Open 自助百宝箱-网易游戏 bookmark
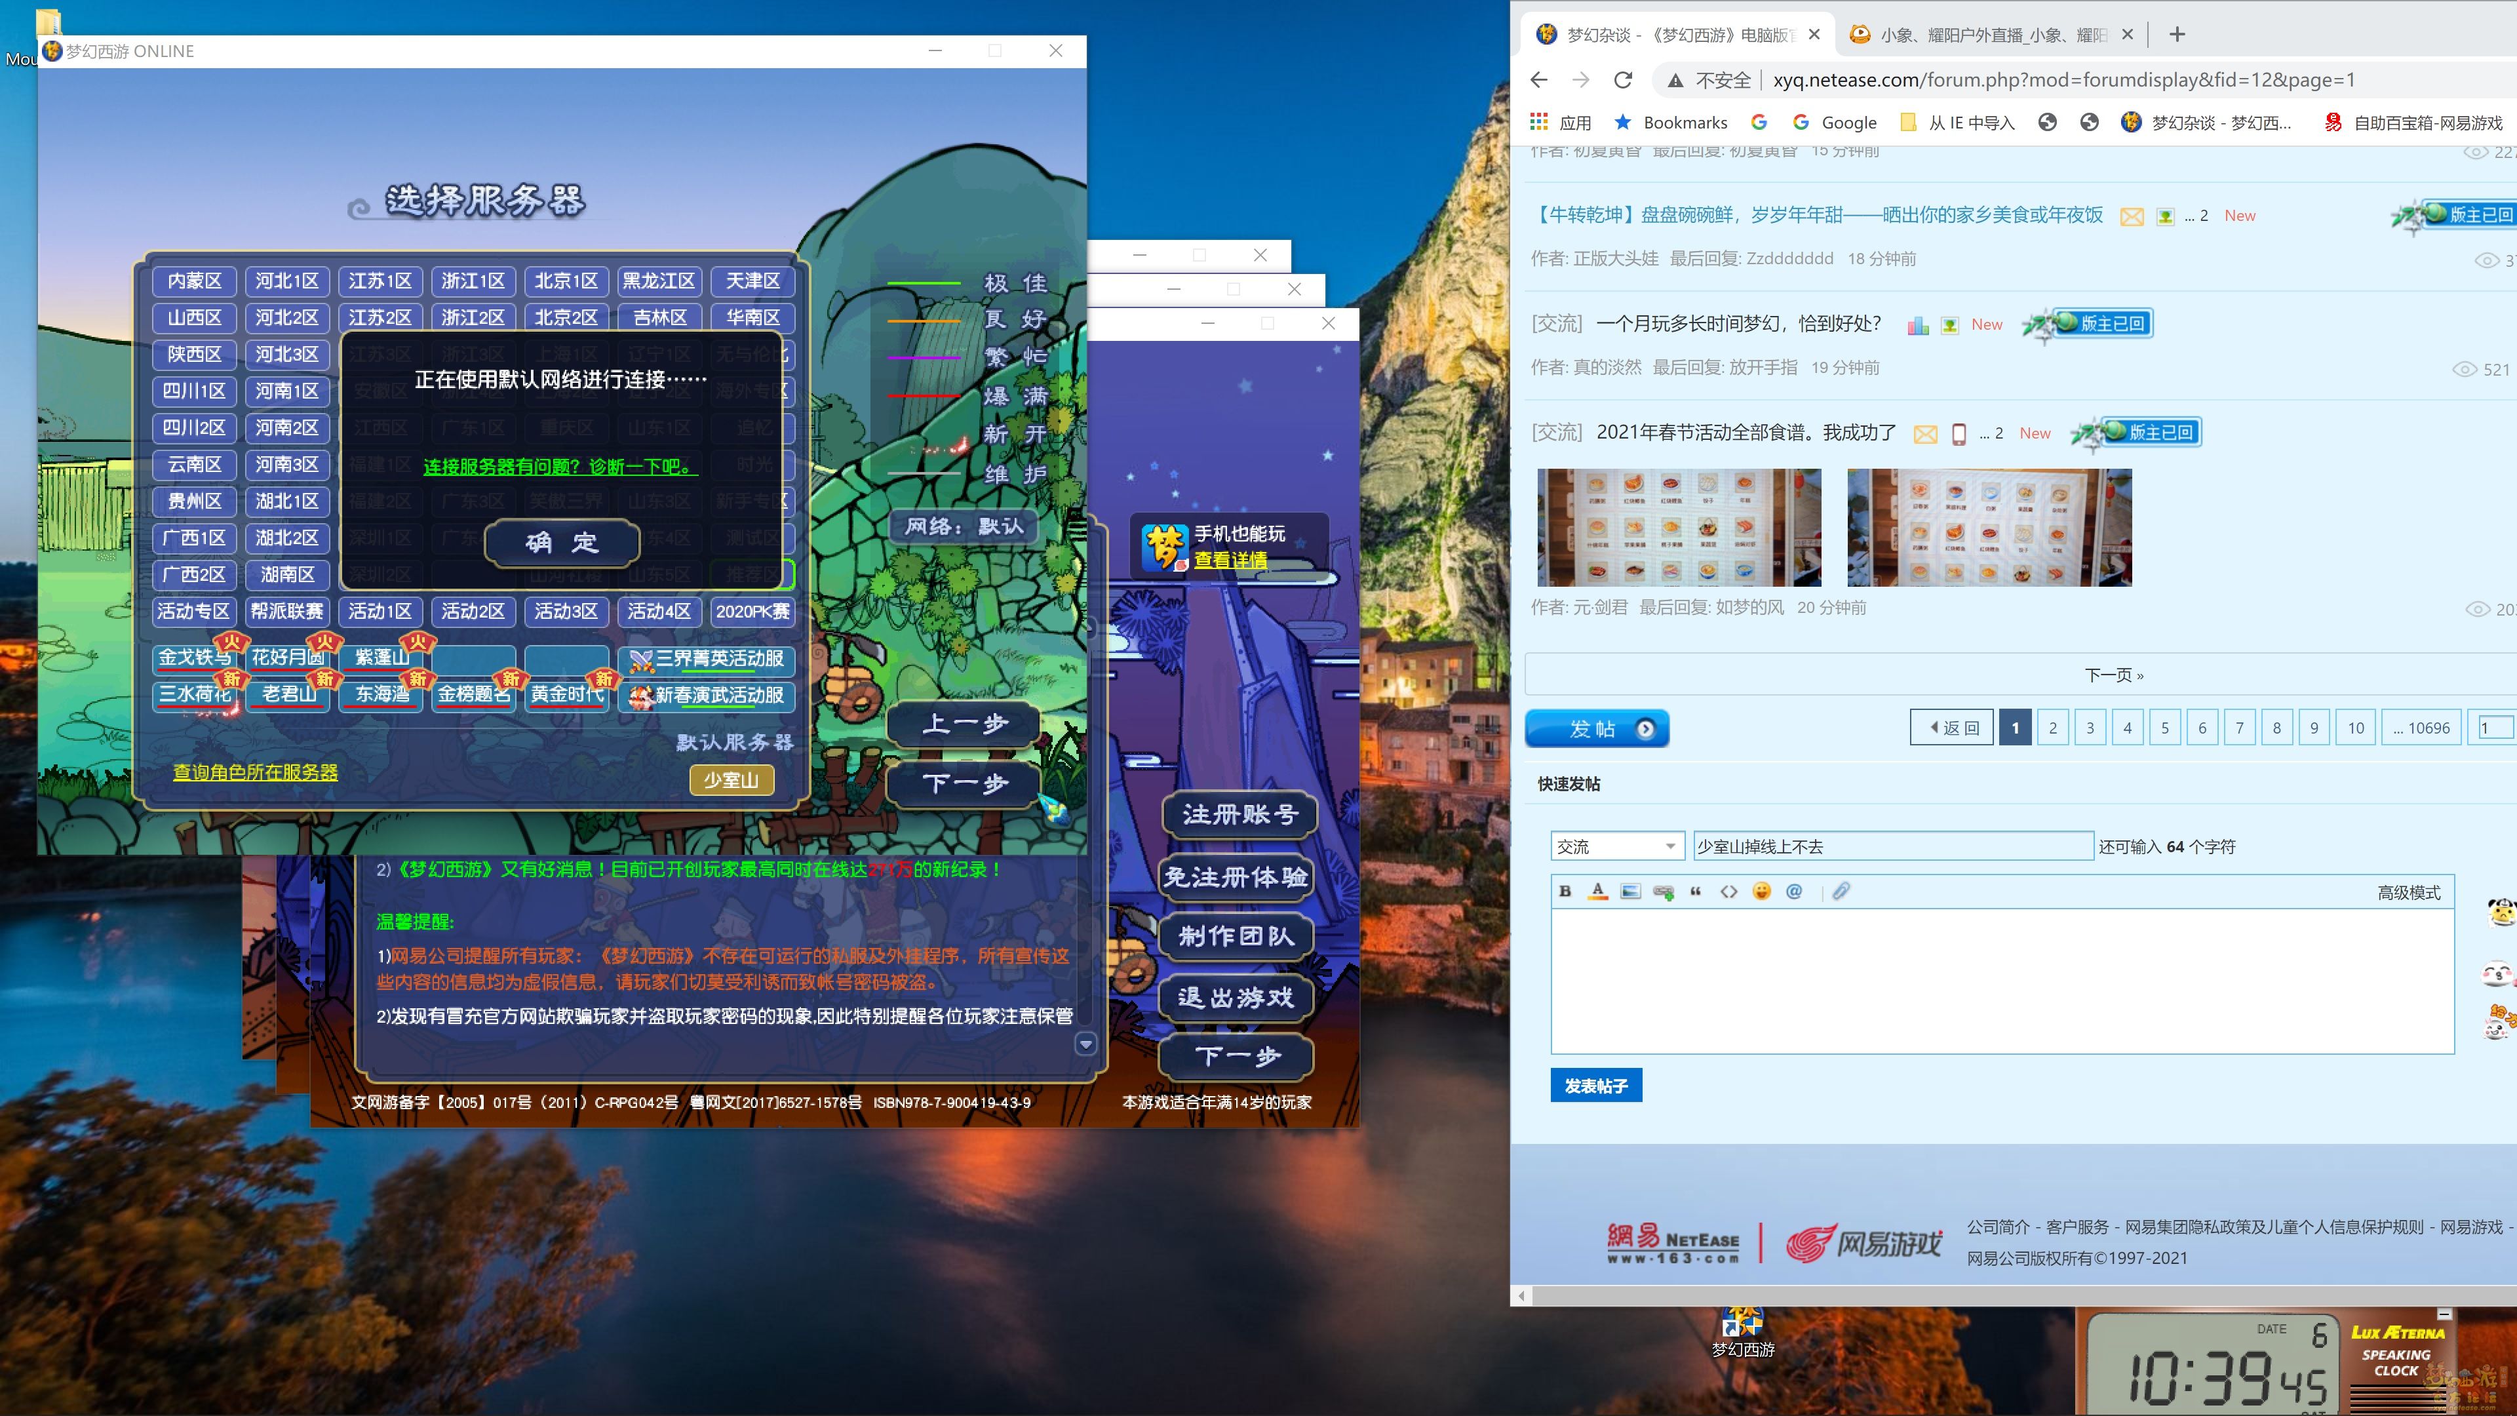The image size is (2517, 1416). point(2412,122)
